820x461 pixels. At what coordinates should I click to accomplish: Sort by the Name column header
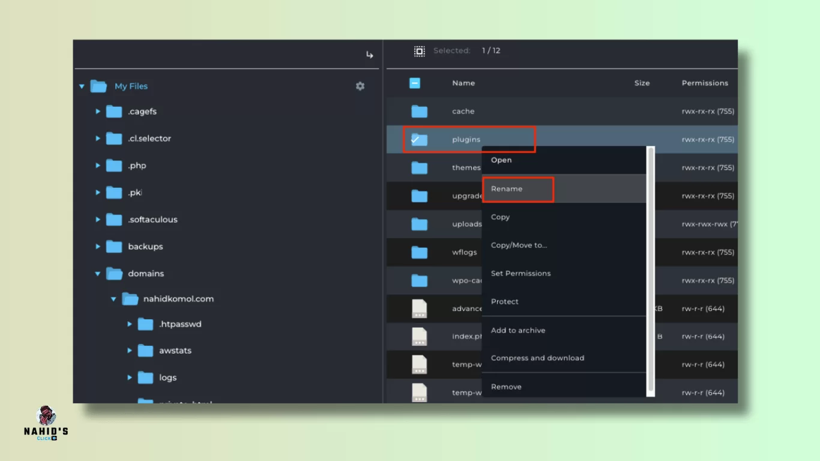[463, 83]
